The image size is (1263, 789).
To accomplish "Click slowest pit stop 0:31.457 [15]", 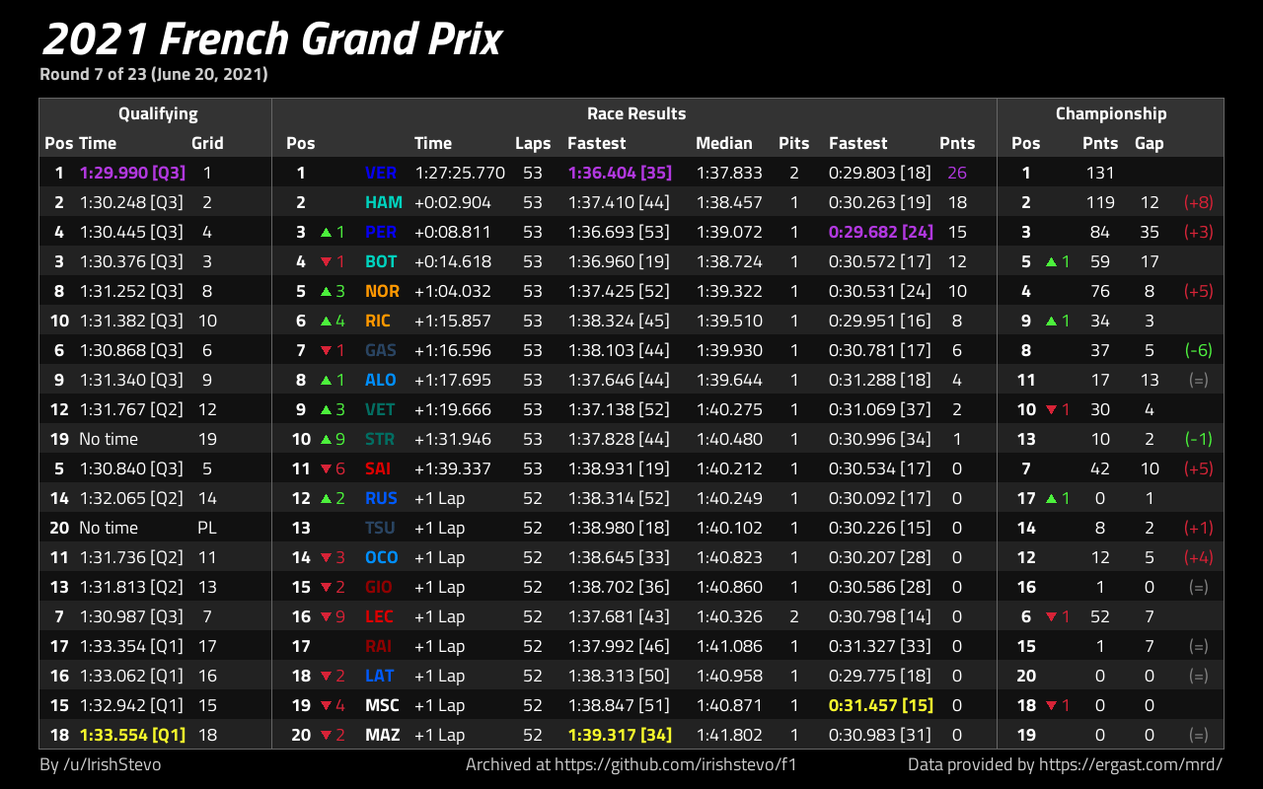I will pos(881,705).
